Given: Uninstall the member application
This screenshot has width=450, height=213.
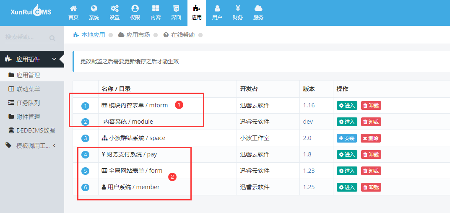Looking at the screenshot, I should click(371, 187).
